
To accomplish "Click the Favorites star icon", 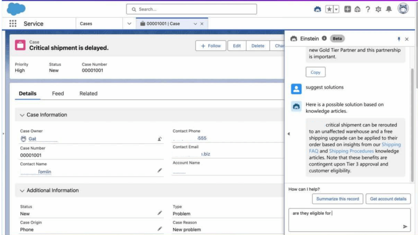I will (x=329, y=9).
